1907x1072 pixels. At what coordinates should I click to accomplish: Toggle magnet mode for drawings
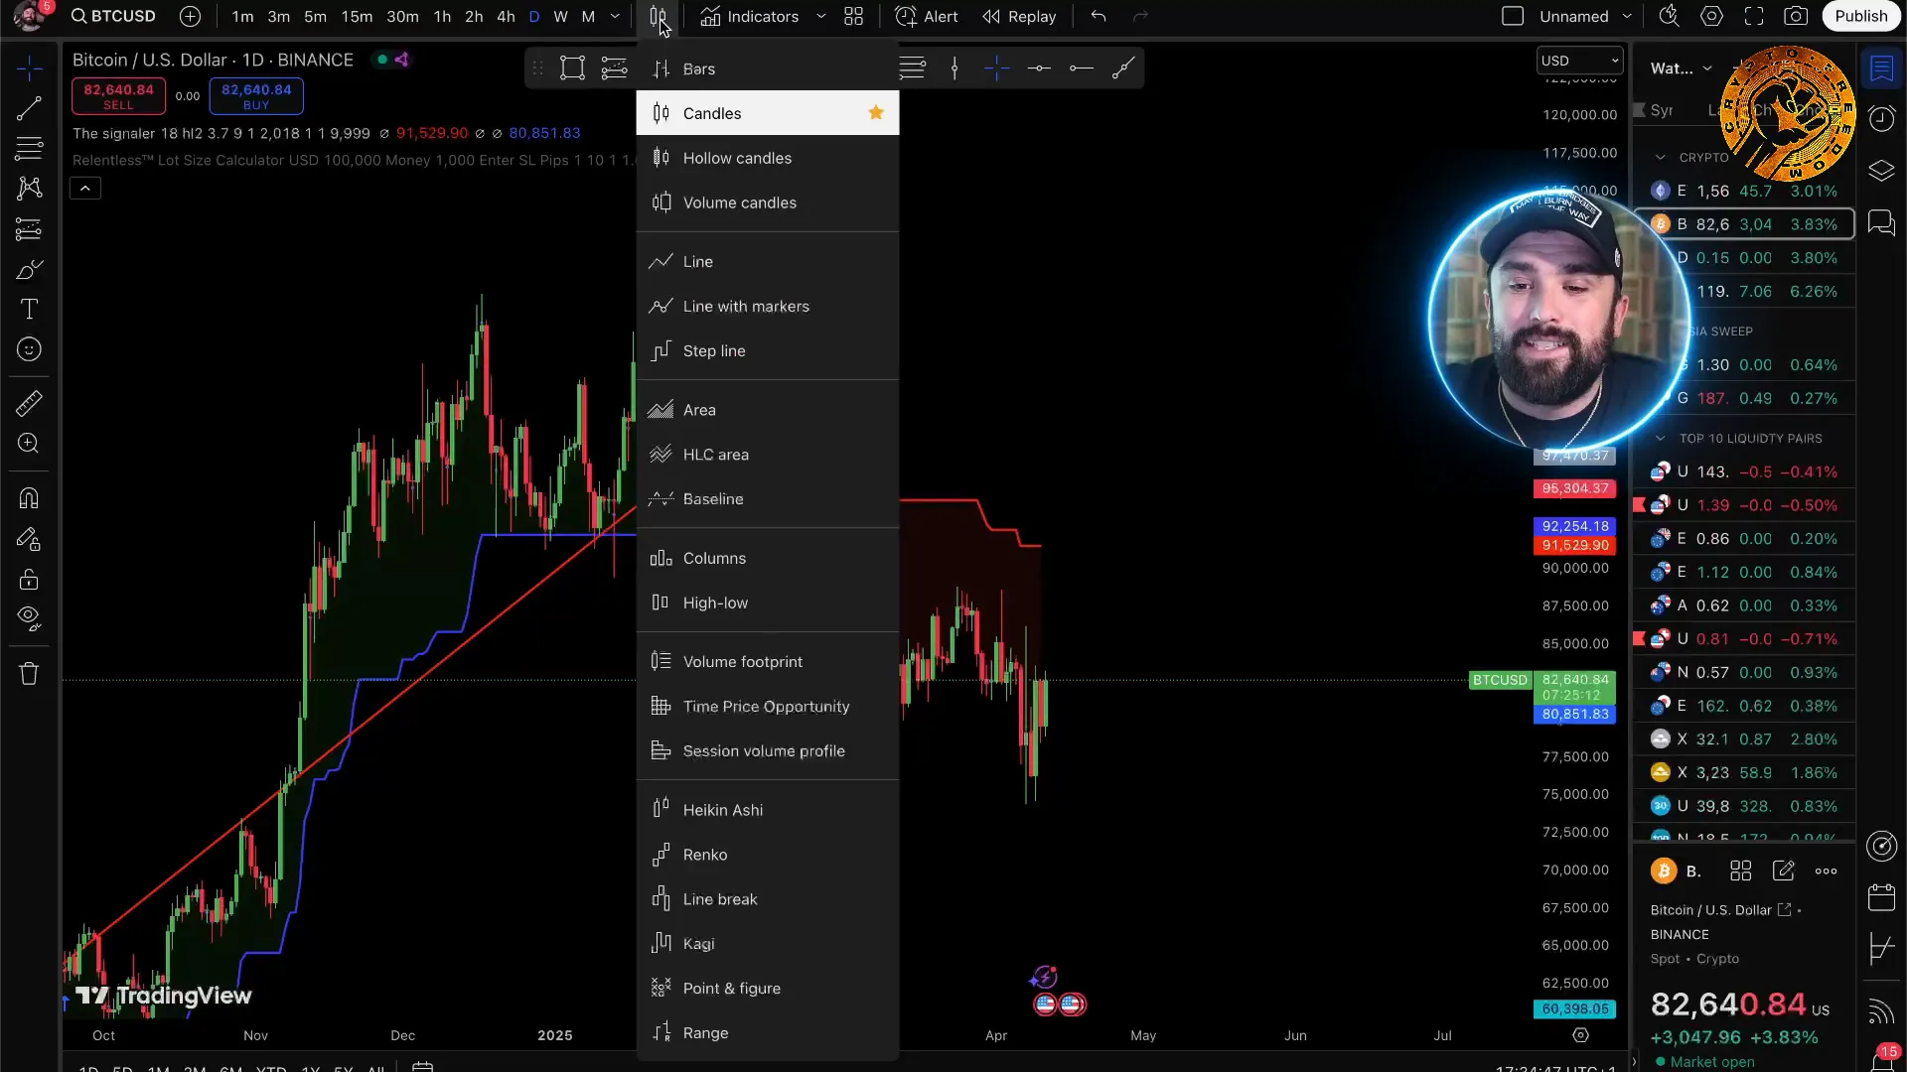click(29, 498)
